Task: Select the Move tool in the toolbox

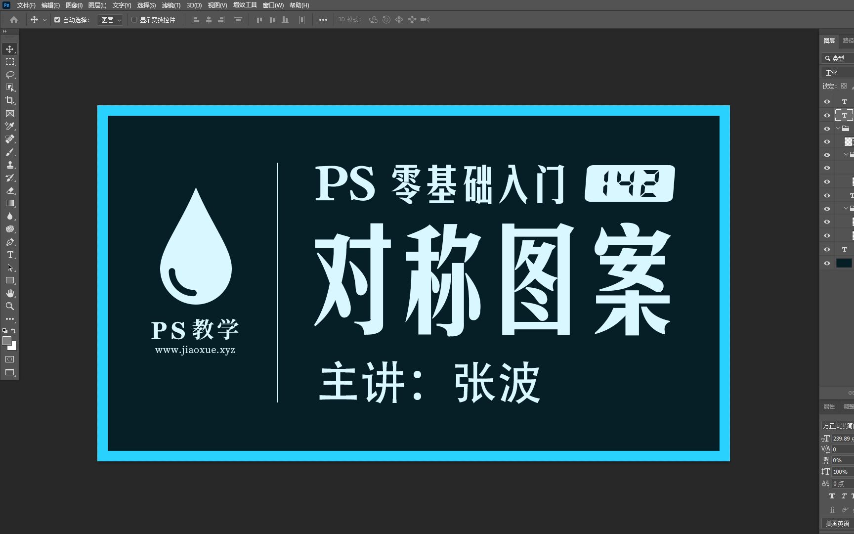Action: [10, 49]
